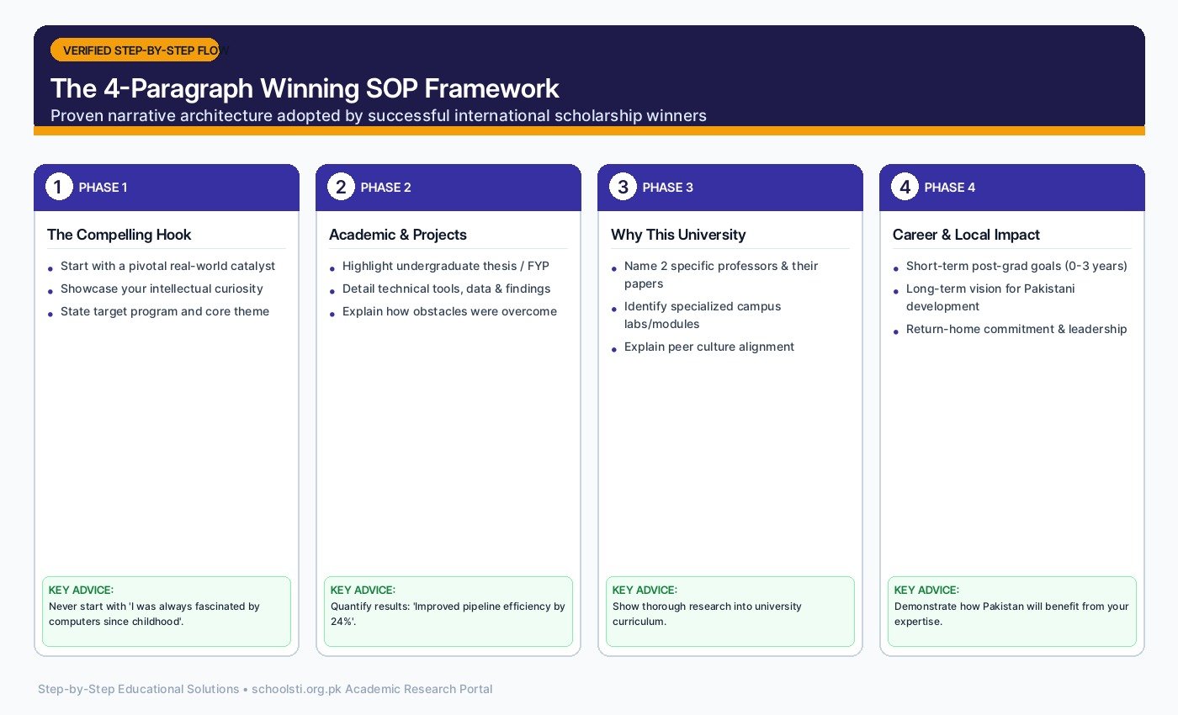Screen dimensions: 1178x715
Task: Click 'Showcase your intellectual curiosity' bullet
Action: pyautogui.click(x=162, y=289)
